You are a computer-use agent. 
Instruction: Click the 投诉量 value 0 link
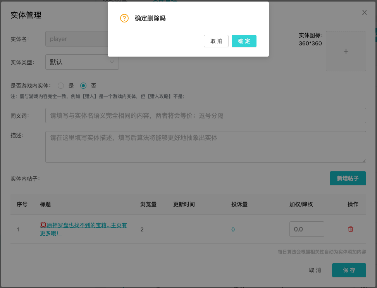pyautogui.click(x=233, y=229)
